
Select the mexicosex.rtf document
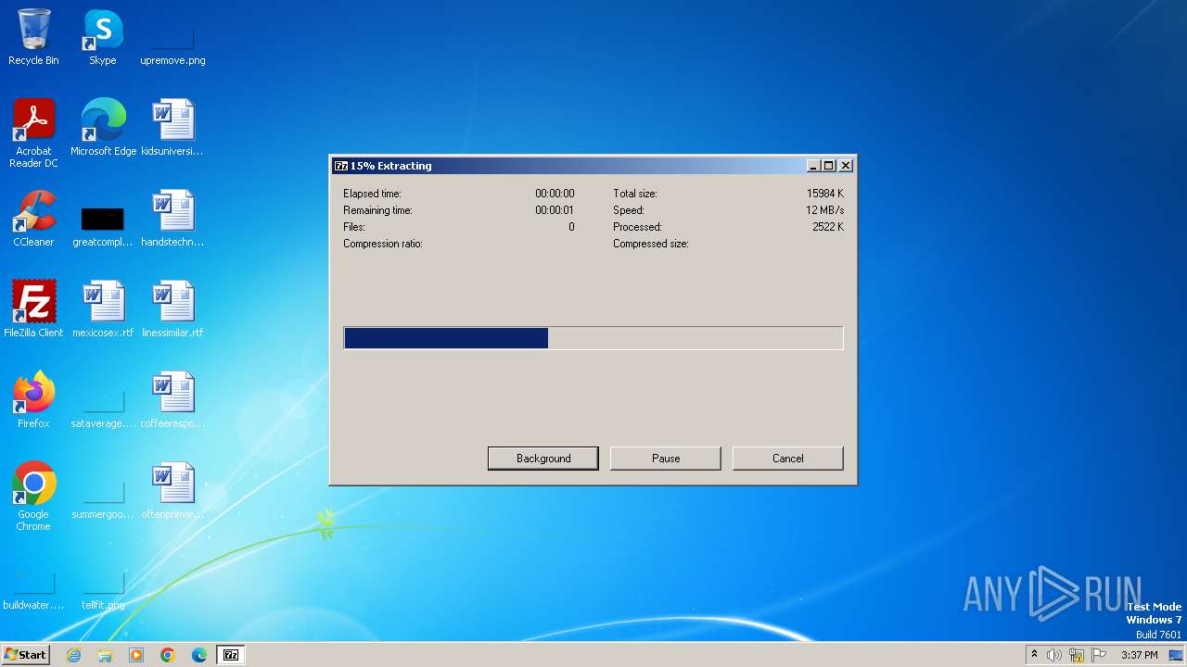103,309
